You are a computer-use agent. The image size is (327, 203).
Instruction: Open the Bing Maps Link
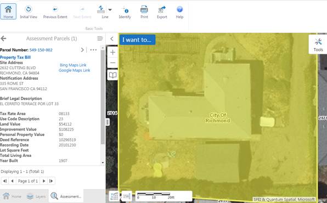pos(73,65)
